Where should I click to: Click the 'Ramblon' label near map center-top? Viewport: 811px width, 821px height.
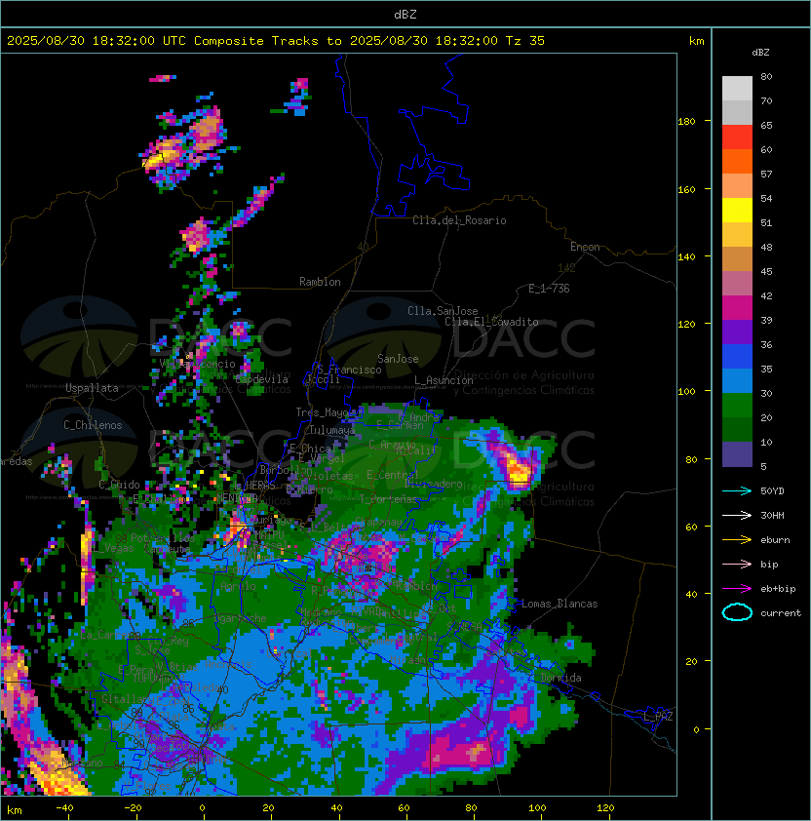[320, 282]
